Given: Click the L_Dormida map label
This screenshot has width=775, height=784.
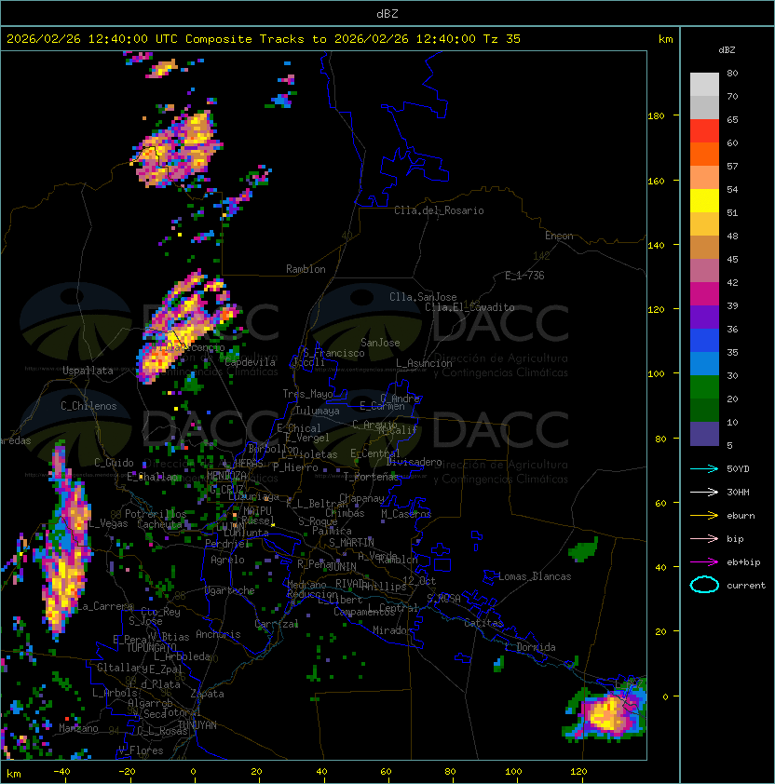Looking at the screenshot, I should coord(530,647).
